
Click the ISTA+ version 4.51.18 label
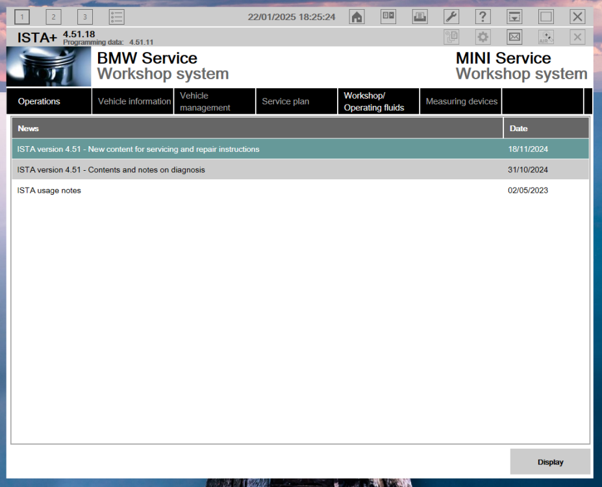(x=56, y=36)
